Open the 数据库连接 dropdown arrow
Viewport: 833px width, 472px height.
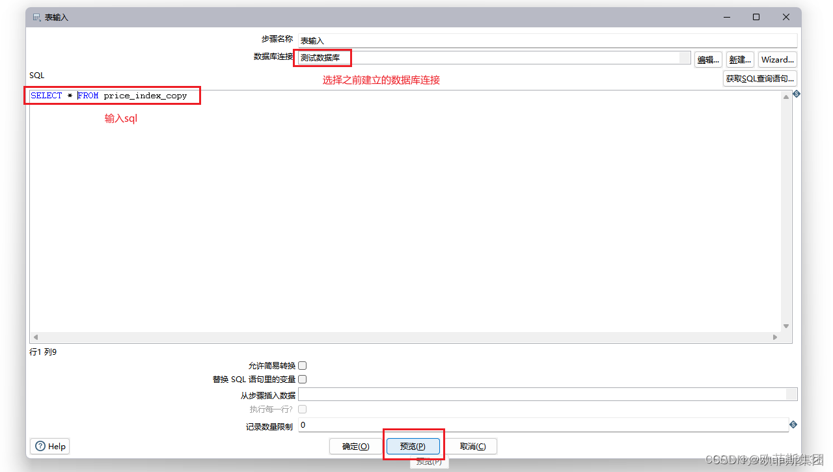684,57
